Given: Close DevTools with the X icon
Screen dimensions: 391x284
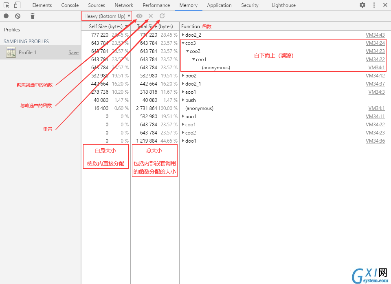Looking at the screenshot, I should click(385, 5).
